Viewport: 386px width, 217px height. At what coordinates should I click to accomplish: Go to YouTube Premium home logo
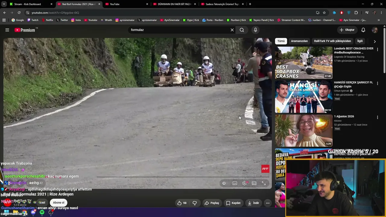(x=26, y=30)
